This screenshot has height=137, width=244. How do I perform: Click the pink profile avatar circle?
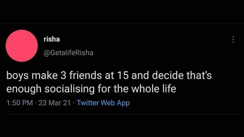click(22, 46)
